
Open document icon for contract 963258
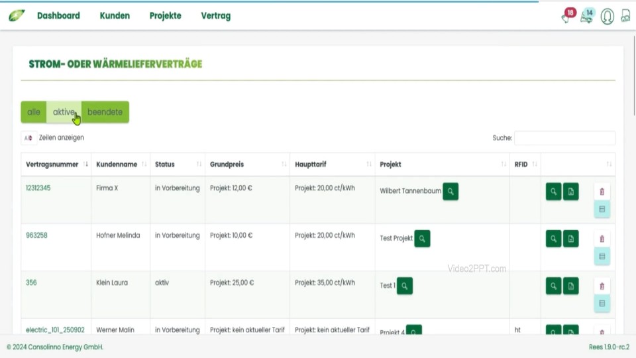570,239
